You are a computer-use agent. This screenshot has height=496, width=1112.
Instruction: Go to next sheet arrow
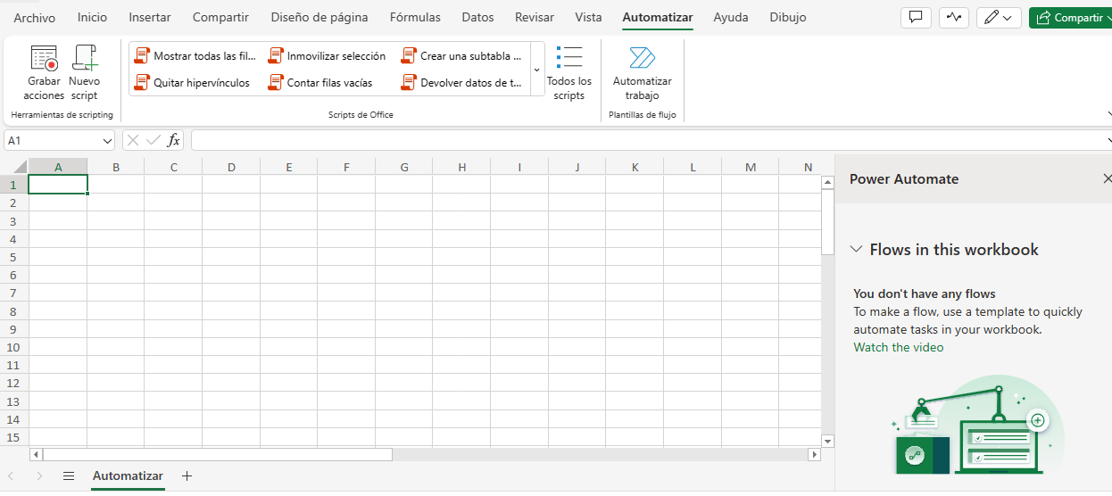39,475
